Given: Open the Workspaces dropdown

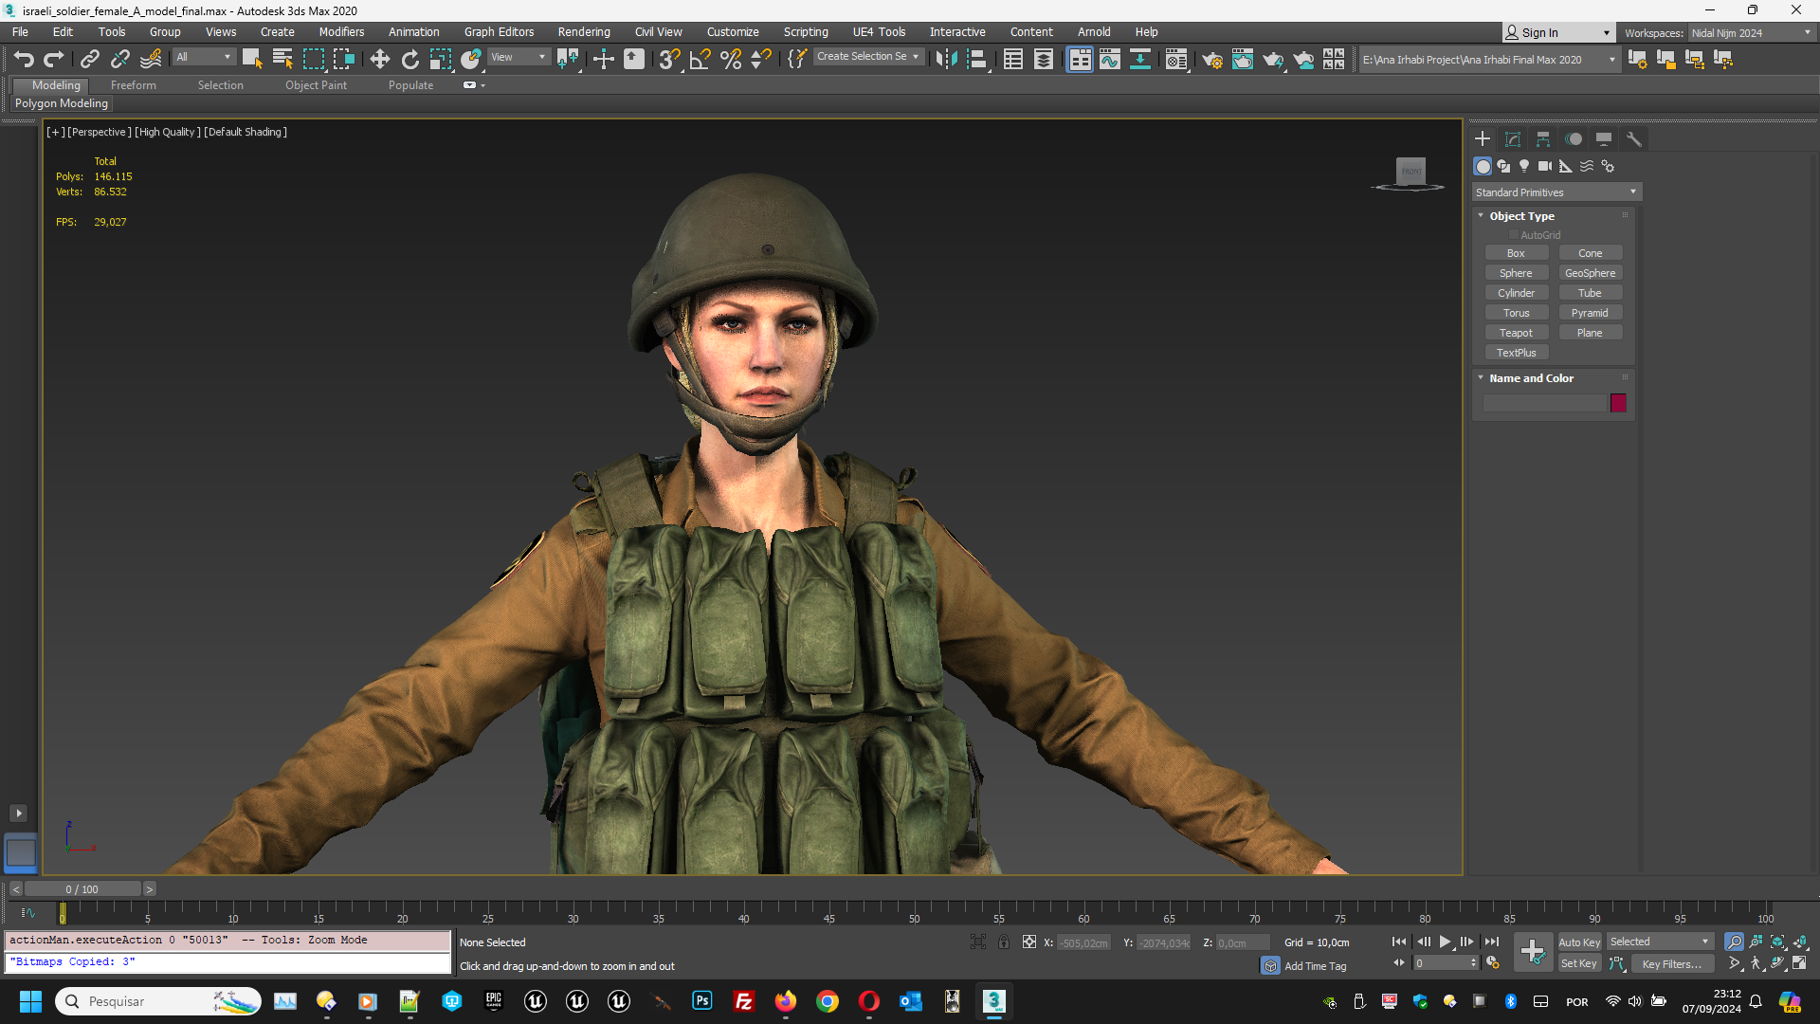Looking at the screenshot, I should [x=1750, y=33].
